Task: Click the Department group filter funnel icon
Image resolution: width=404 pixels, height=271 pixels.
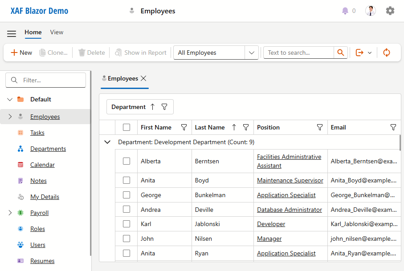Action: point(164,107)
